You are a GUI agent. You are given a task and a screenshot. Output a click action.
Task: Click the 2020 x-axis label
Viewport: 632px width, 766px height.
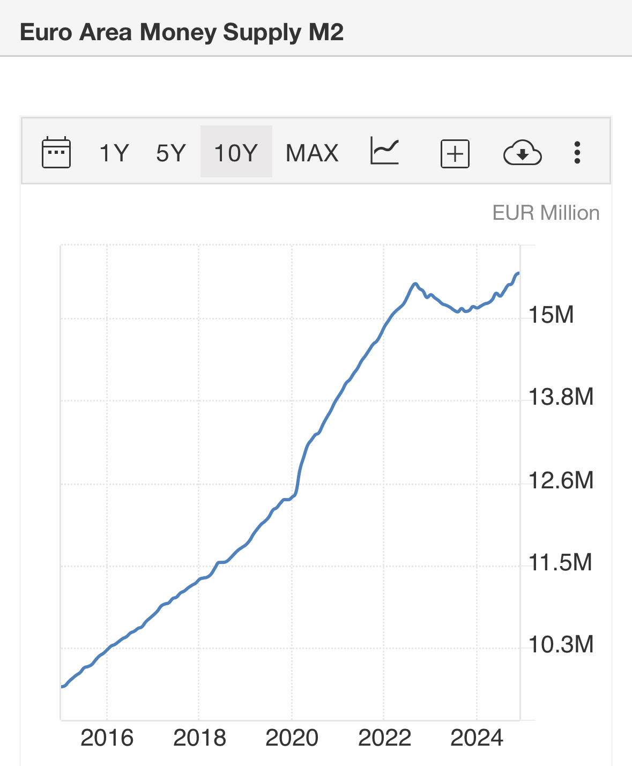click(x=292, y=738)
